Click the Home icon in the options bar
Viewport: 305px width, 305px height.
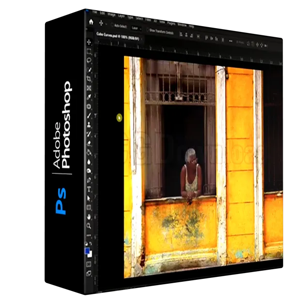click(91, 22)
